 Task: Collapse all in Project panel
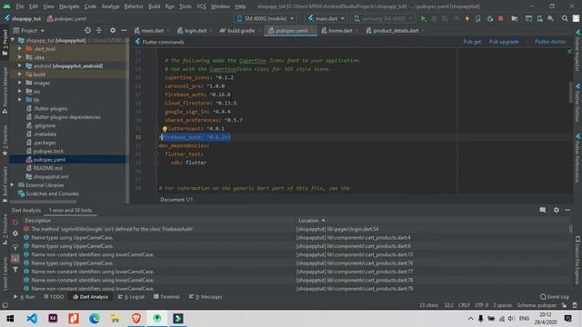[99, 30]
